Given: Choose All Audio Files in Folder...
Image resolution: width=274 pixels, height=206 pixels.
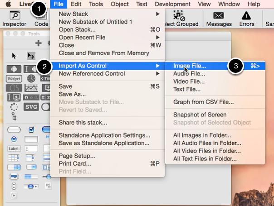Looking at the screenshot, I should (215, 143).
